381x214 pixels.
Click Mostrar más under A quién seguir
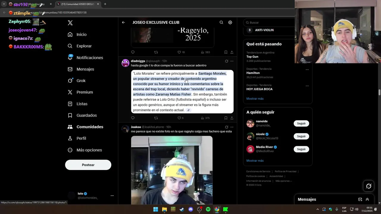pos(255,161)
